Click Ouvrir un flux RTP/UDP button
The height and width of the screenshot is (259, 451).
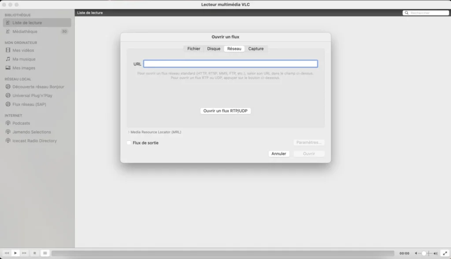(x=225, y=111)
